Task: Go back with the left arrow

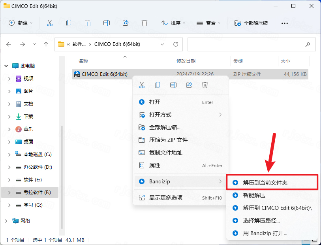Action: (x=9, y=44)
